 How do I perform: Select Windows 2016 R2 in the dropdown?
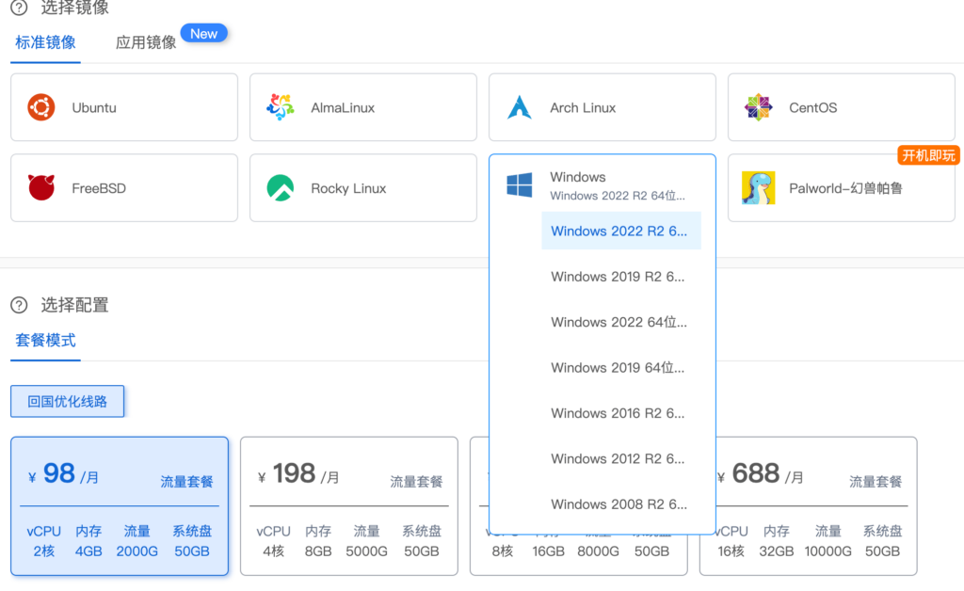pyautogui.click(x=621, y=413)
